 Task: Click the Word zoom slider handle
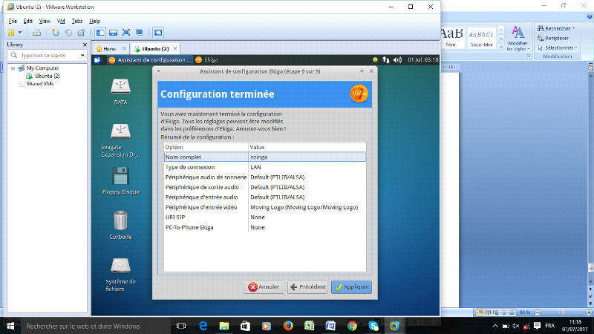coord(562,312)
